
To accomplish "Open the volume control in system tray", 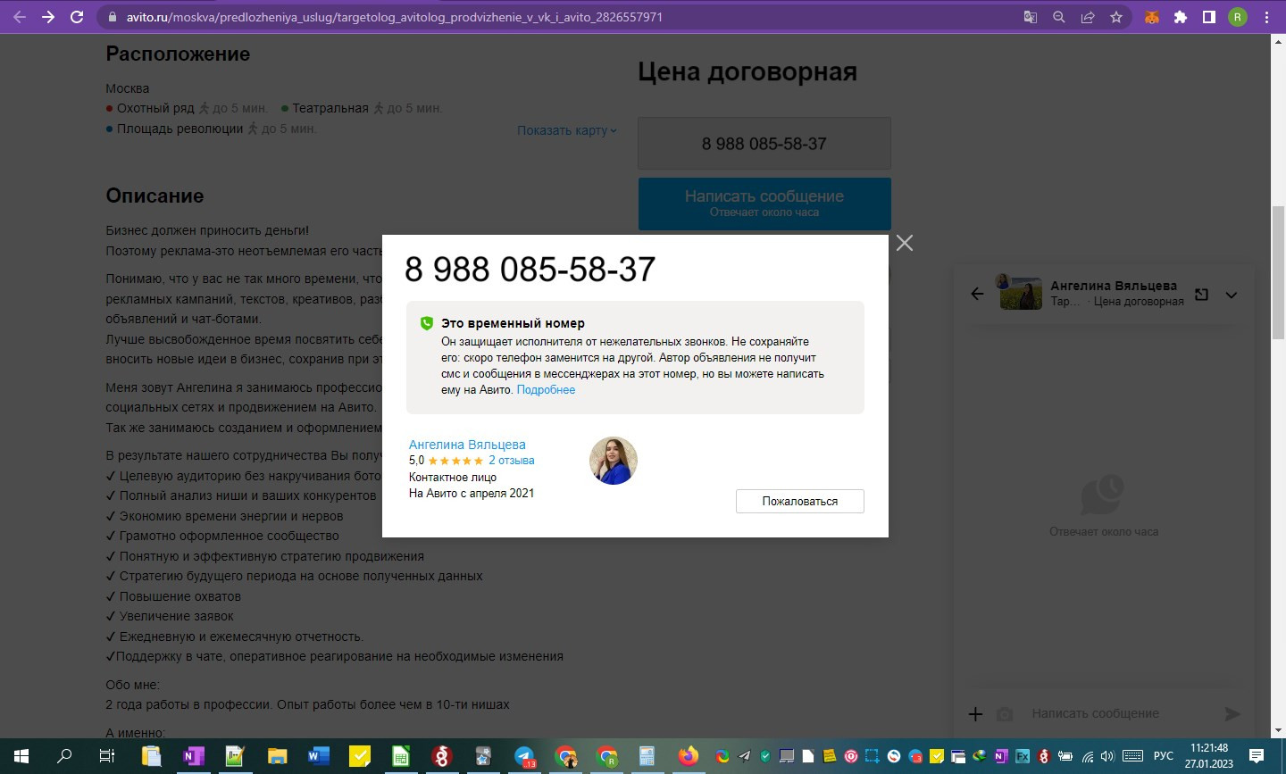I will 1108,756.
